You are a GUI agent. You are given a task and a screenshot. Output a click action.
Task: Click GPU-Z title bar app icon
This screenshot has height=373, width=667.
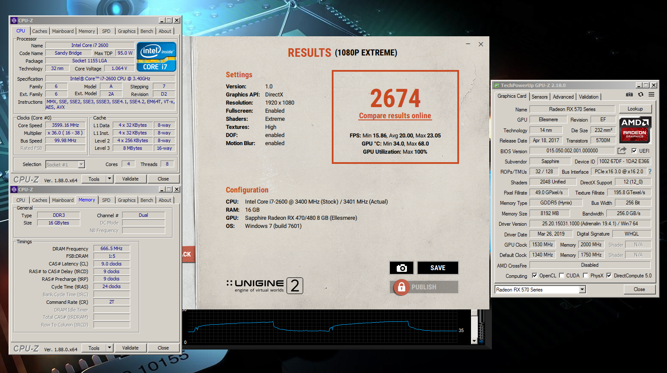pos(497,85)
